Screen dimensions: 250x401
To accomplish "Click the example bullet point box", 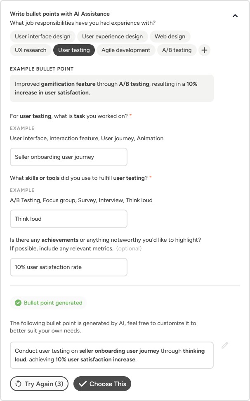I will (111, 88).
